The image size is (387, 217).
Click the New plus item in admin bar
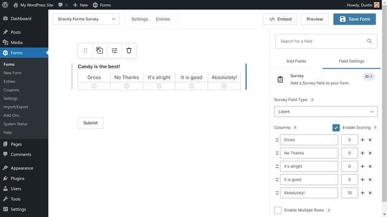click(80, 5)
